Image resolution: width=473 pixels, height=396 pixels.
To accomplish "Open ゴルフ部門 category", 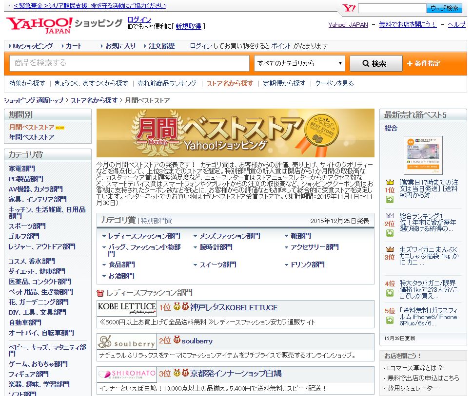I will tap(24, 237).
